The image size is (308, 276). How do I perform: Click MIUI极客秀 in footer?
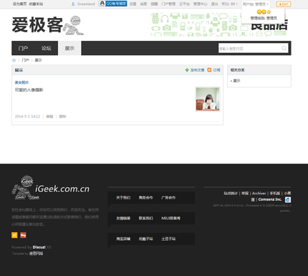(171, 218)
